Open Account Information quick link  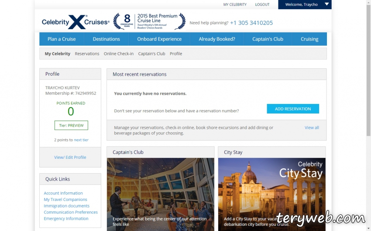point(63,193)
